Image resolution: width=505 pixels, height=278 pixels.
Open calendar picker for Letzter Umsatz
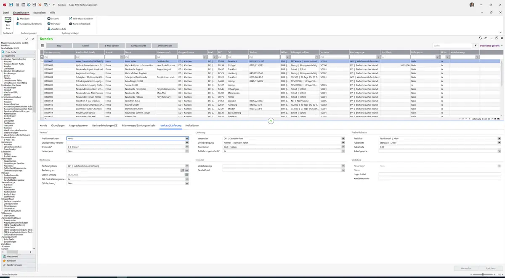(x=187, y=175)
